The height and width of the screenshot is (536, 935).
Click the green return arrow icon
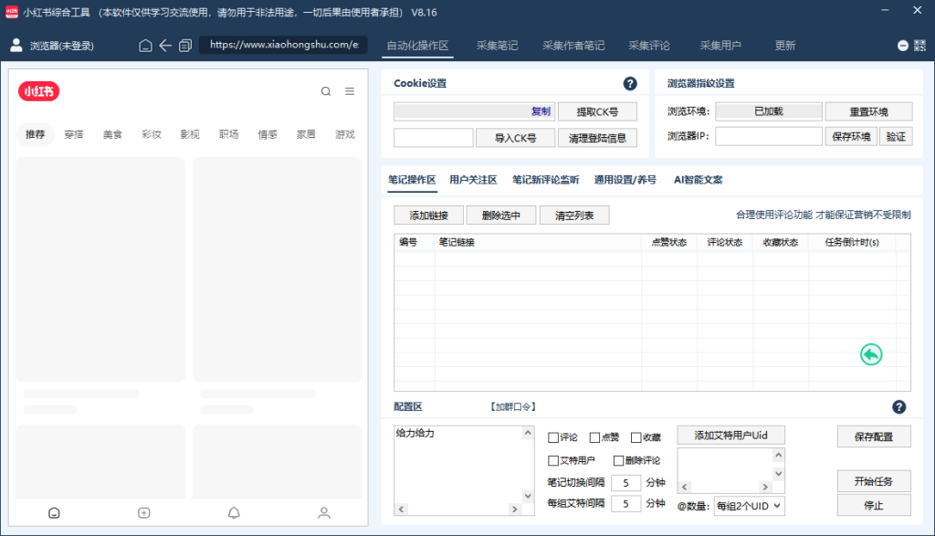pos(870,355)
